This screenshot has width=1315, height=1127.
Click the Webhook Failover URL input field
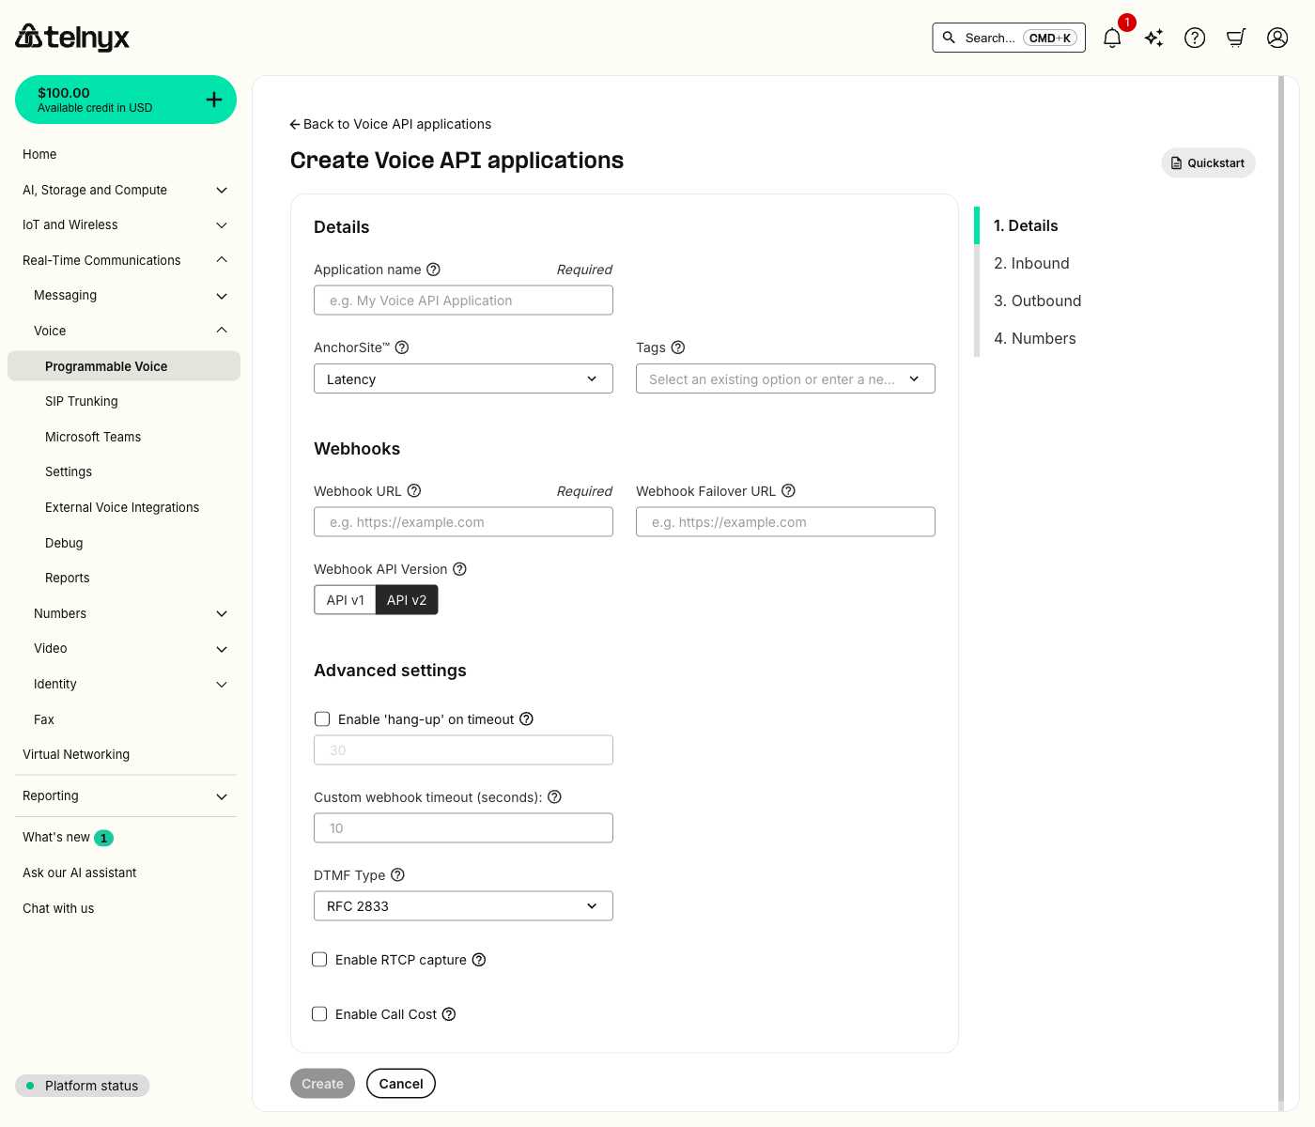[785, 521]
